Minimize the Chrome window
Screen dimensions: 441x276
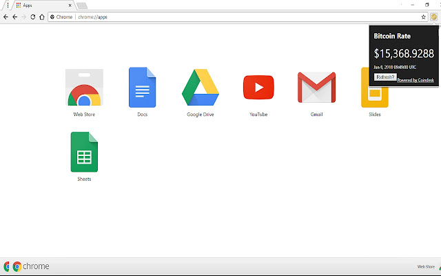pyautogui.click(x=413, y=5)
